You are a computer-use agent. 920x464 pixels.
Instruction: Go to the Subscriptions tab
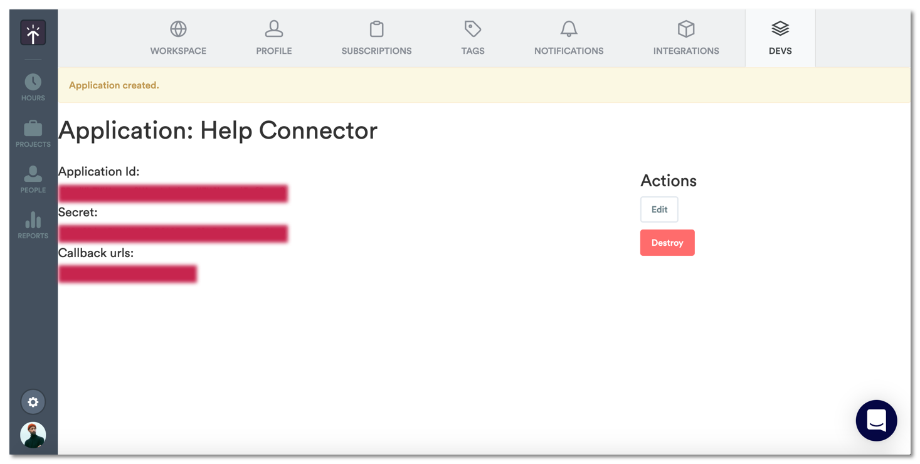pyautogui.click(x=376, y=38)
